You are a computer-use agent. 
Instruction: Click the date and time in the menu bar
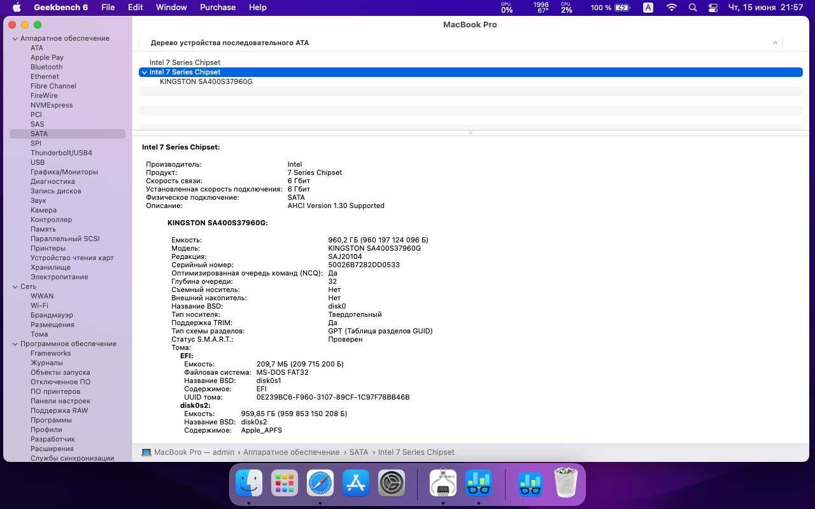766,8
